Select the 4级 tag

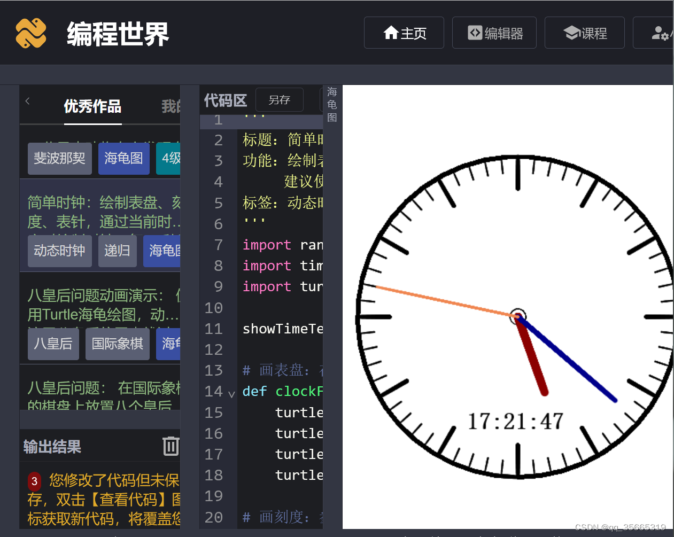[168, 158]
